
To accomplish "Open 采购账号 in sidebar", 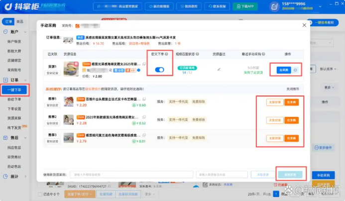I will 14,70.
